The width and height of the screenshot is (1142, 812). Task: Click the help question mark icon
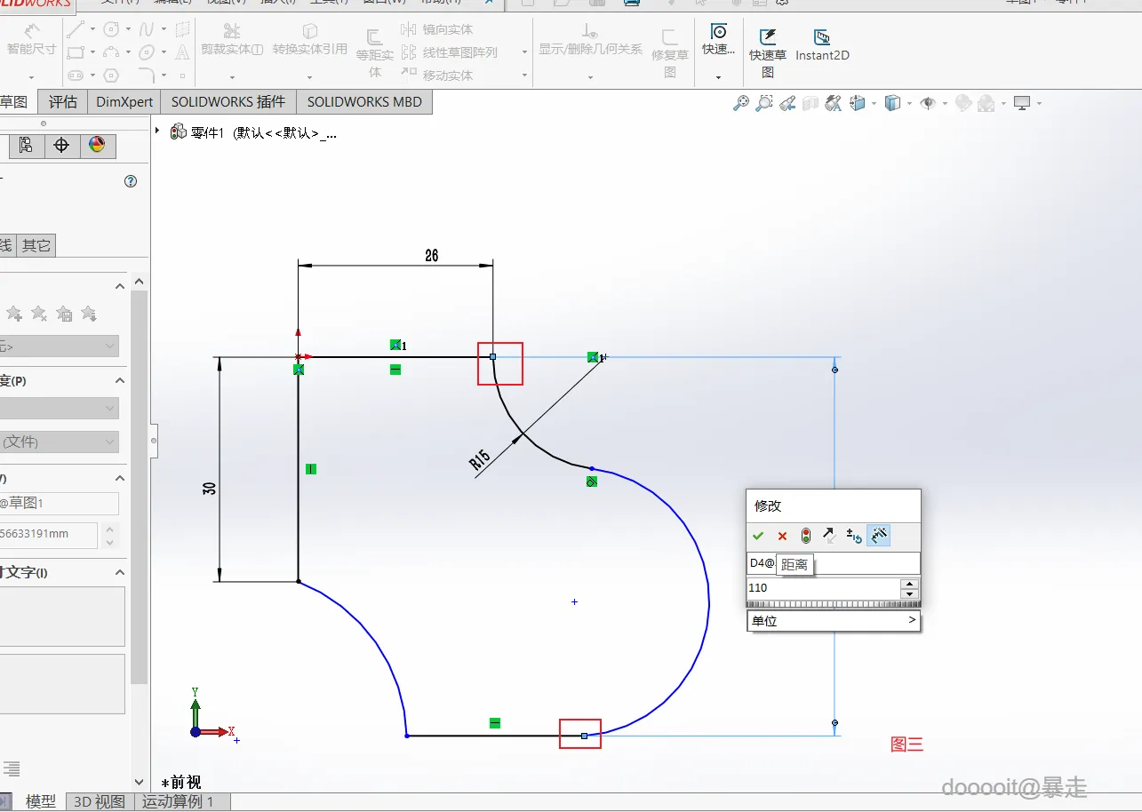tap(131, 181)
